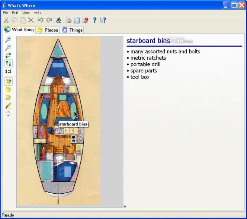Viewport: 247px width, 219px height.
Task: Activate the What's This context help pointer
Action: (x=103, y=20)
